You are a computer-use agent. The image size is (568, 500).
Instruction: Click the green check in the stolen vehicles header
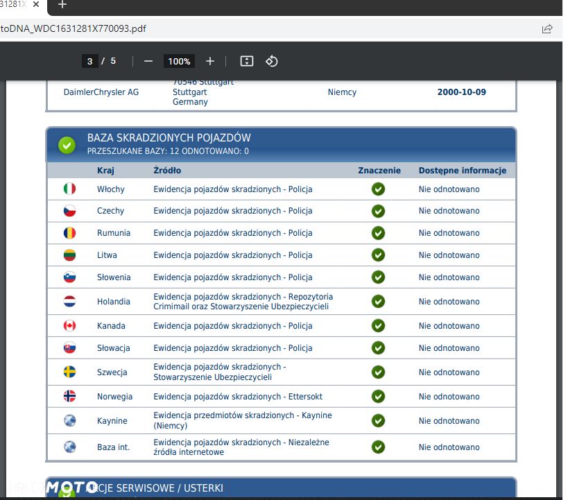coord(67,145)
